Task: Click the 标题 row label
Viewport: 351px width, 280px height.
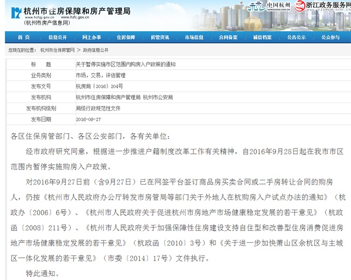Action: (x=41, y=64)
